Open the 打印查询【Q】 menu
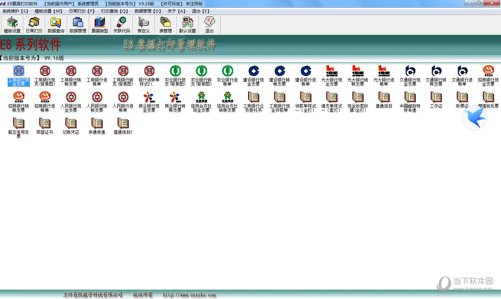 [x=115, y=11]
